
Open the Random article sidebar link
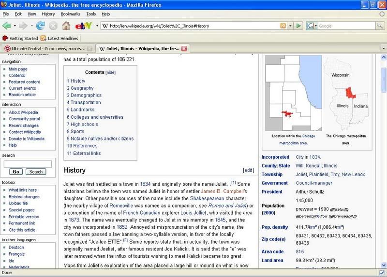click(x=22, y=95)
